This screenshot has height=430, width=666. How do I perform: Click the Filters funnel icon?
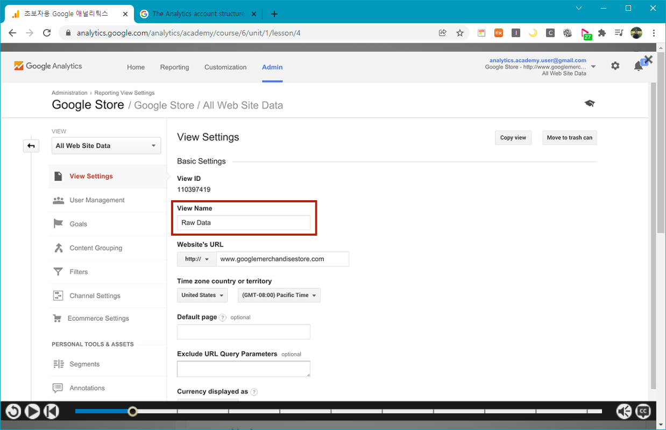point(58,272)
